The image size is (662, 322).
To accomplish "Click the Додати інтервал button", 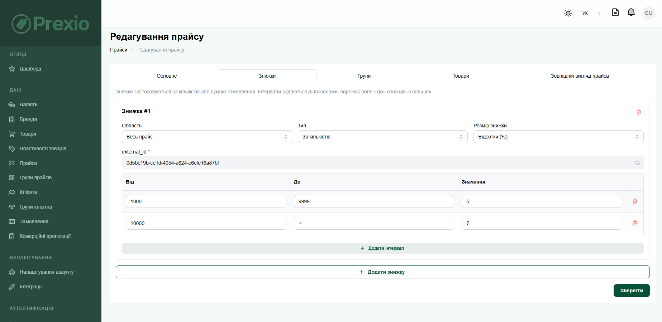I will pyautogui.click(x=383, y=248).
